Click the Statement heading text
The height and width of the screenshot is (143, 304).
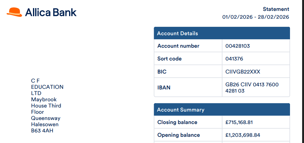click(276, 9)
